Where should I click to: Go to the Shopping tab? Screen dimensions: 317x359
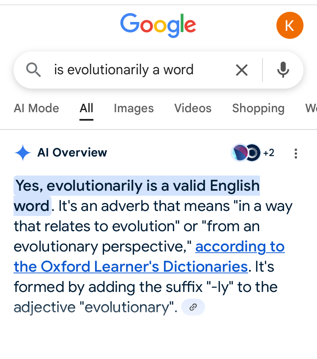tap(258, 108)
